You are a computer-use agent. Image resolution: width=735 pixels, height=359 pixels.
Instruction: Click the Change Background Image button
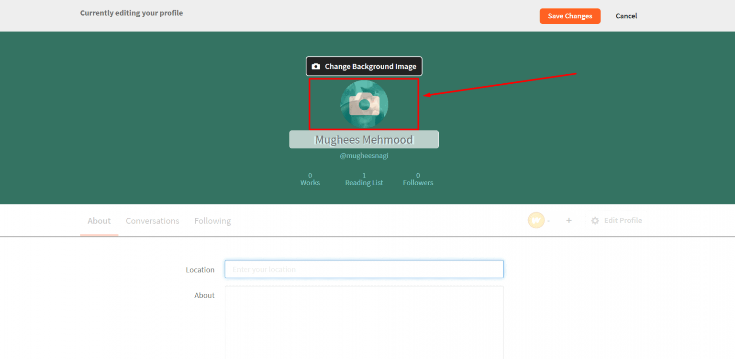point(364,66)
